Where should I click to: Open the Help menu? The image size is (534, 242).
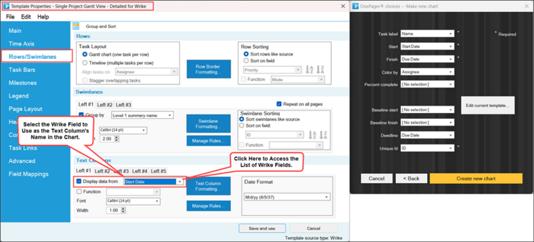(x=43, y=17)
